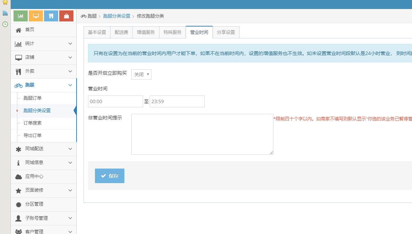Click the blue fork-and-knife shortcut button
The height and width of the screenshot is (234, 412).
pos(51,16)
